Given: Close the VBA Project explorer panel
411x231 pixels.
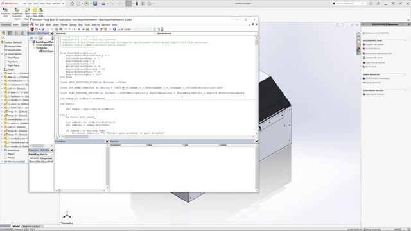Looking at the screenshot, I should (51, 33).
